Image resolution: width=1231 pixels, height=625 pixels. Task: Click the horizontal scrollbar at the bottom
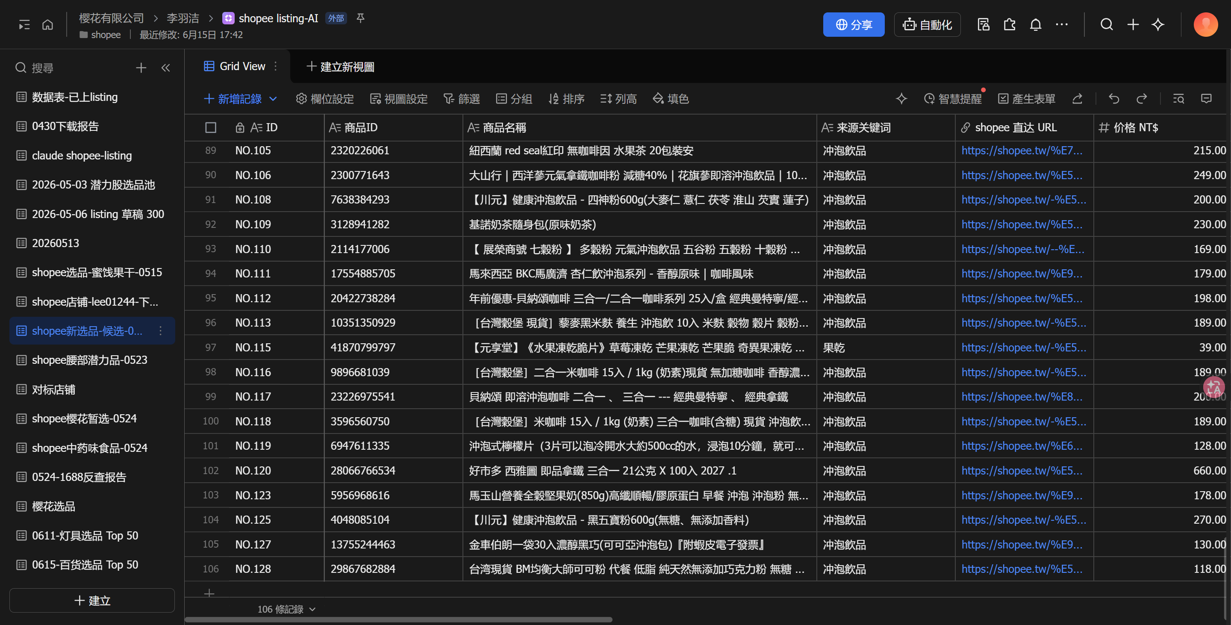[x=398, y=620]
